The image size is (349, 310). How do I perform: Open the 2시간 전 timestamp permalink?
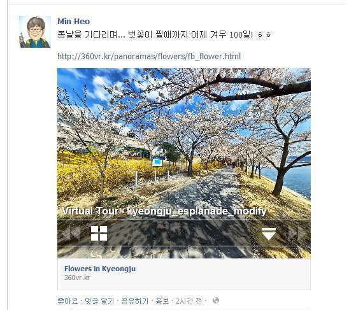pos(189,301)
